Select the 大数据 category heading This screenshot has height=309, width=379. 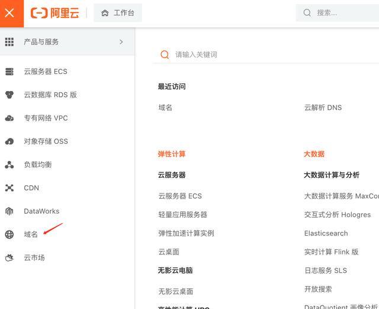(314, 154)
